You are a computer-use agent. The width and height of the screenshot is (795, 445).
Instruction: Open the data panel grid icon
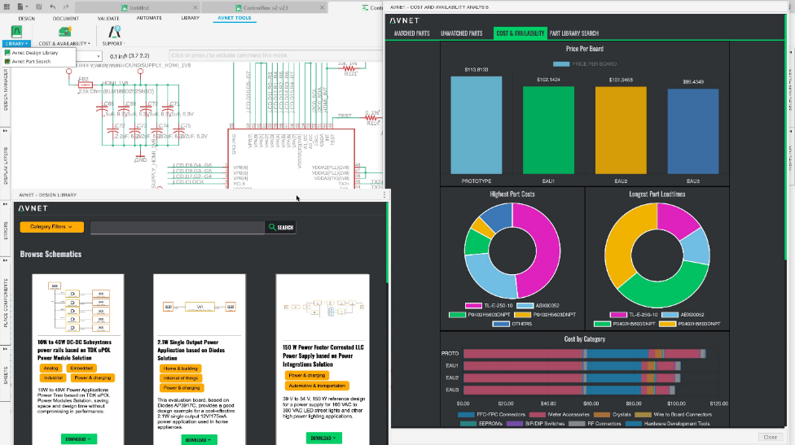(x=7, y=7)
